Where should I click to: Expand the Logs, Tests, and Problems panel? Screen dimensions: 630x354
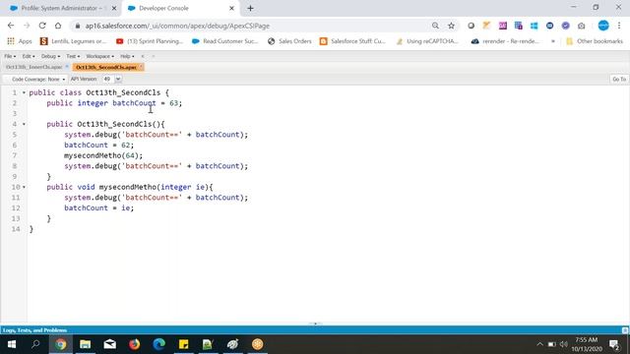[x=34, y=330]
